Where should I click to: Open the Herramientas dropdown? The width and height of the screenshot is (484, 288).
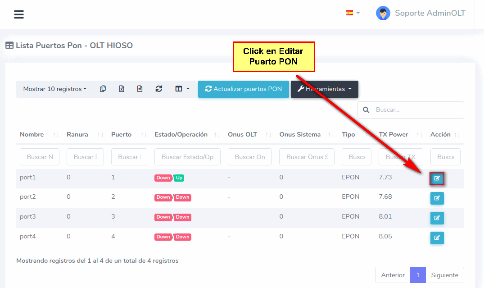pos(324,89)
